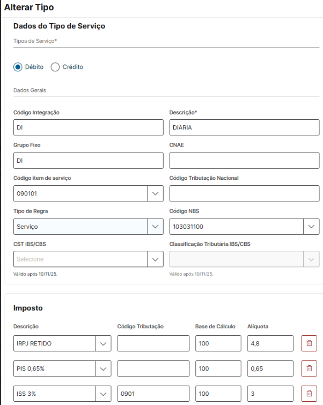Click the Código Integração input field
Viewport: 323px width, 405px height.
point(88,127)
